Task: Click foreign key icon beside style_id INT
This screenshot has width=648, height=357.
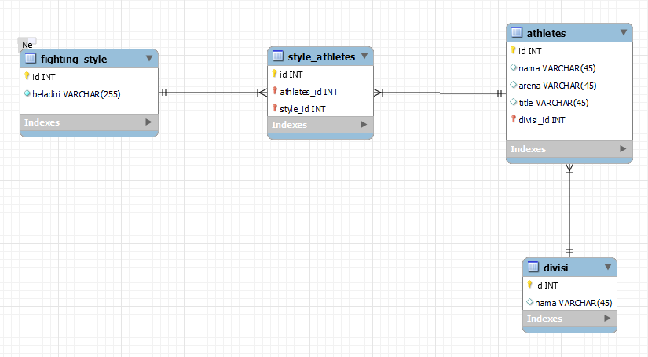Action: [274, 108]
